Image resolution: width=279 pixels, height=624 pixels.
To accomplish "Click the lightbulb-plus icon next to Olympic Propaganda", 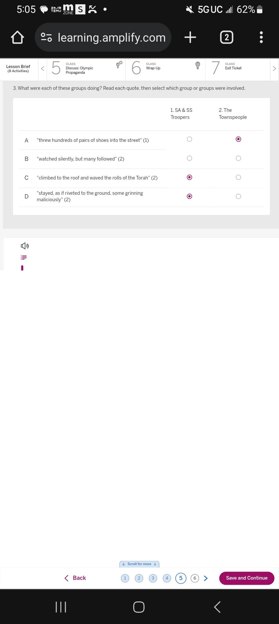I will (x=119, y=65).
